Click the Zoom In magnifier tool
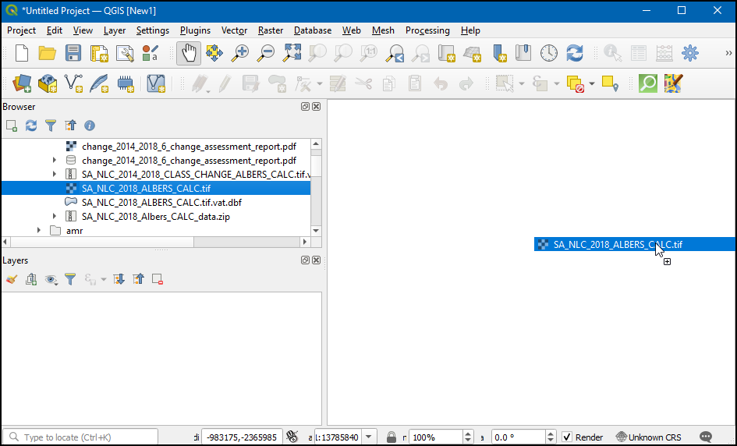 240,53
